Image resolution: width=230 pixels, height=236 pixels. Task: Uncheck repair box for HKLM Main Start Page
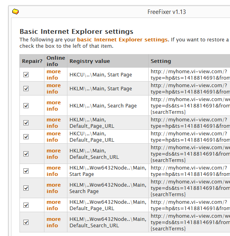tap(26, 88)
